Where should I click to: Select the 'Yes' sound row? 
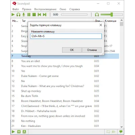coord(65,71)
